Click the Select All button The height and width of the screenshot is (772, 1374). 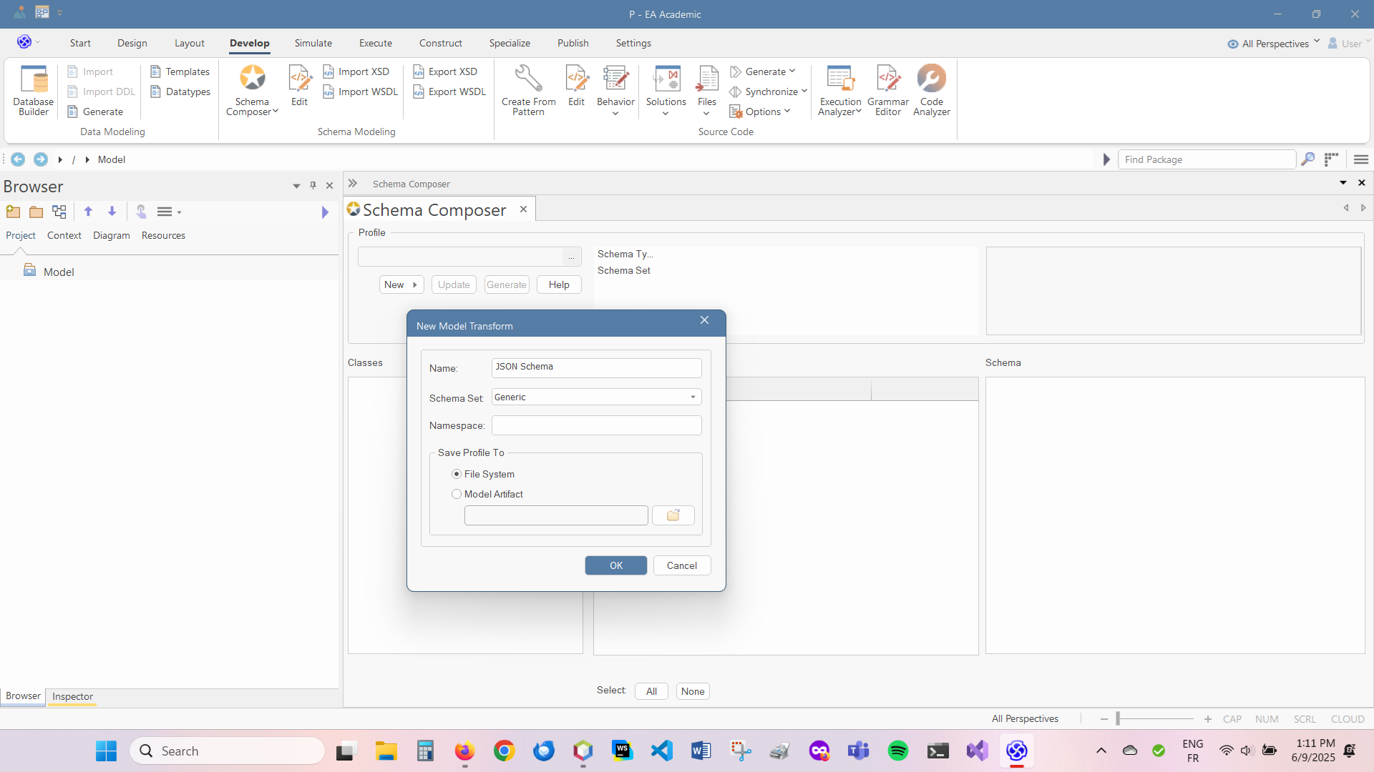coord(651,691)
